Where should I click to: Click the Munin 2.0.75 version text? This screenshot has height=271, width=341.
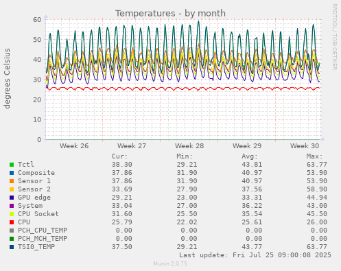tap(170, 263)
